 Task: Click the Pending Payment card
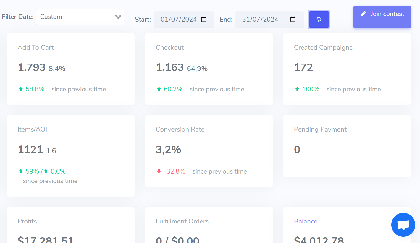(347, 146)
